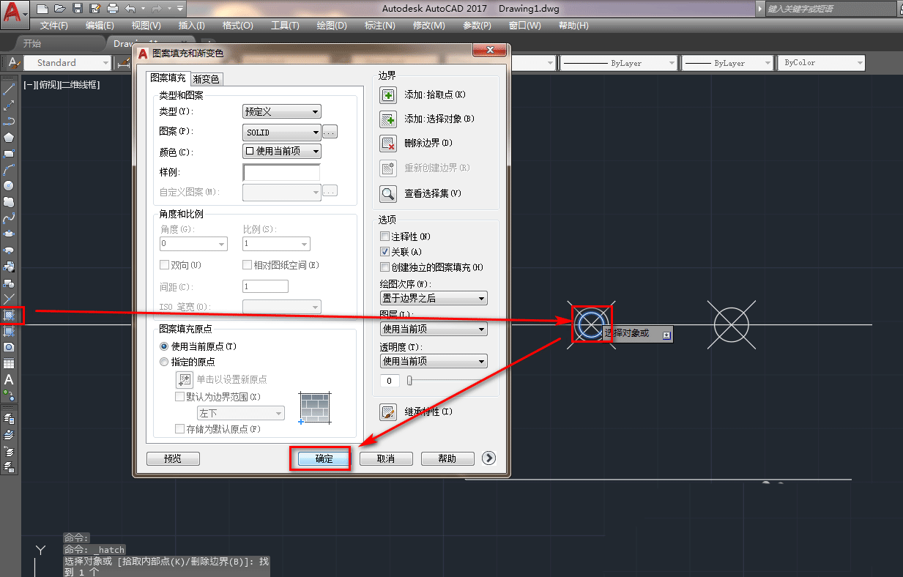Open the 绘图次序 dropdown 置于边界之后

[x=434, y=298]
